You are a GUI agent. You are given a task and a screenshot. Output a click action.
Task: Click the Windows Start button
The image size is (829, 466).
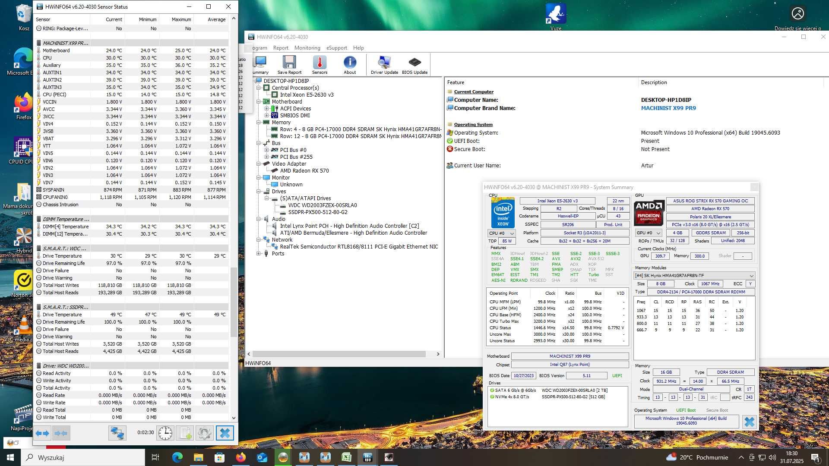tap(10, 457)
